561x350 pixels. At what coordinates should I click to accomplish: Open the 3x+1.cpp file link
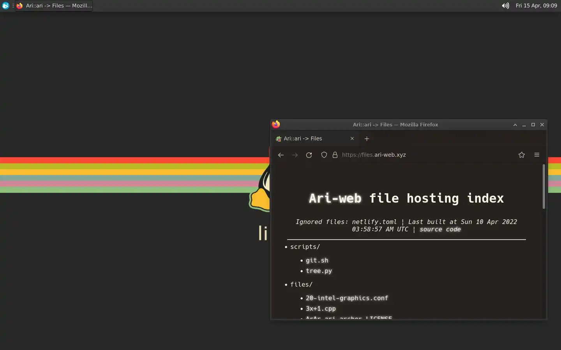coord(321,309)
